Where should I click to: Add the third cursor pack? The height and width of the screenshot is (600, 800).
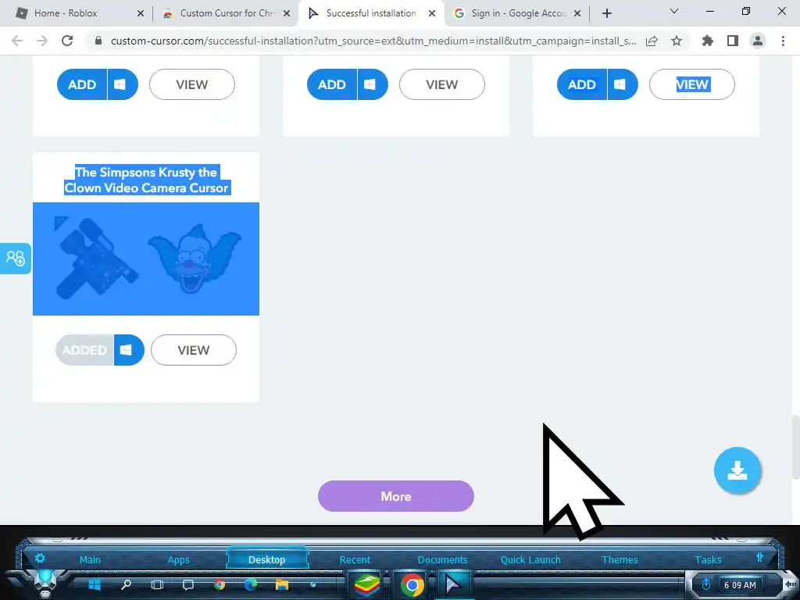point(582,84)
